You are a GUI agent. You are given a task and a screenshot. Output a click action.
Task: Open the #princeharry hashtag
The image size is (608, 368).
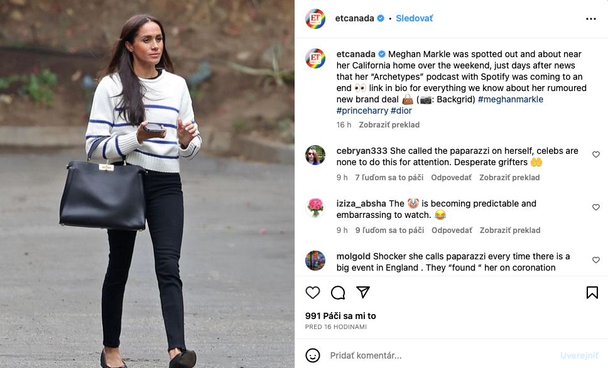pos(362,111)
